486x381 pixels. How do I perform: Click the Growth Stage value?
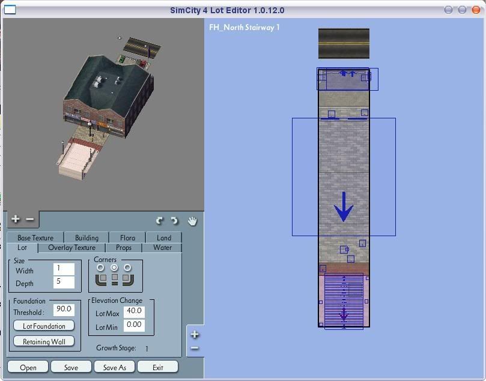147,349
